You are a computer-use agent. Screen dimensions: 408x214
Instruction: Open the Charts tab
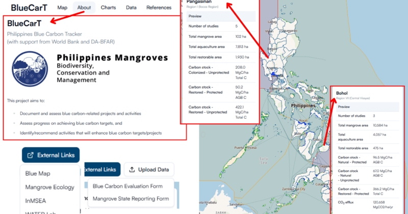[108, 8]
